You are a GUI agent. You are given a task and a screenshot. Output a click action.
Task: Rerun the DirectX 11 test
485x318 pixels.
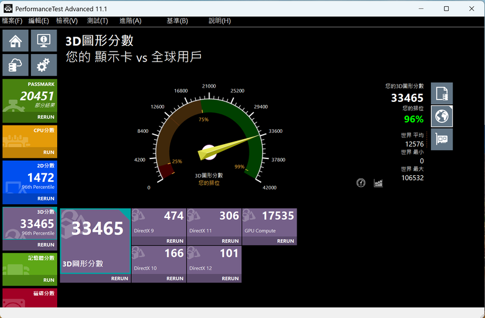tap(230, 241)
